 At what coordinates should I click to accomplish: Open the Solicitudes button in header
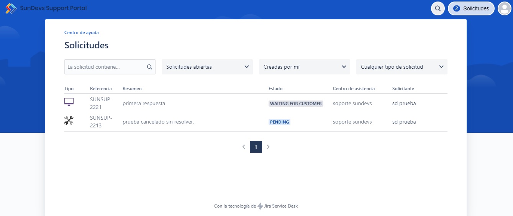[471, 8]
